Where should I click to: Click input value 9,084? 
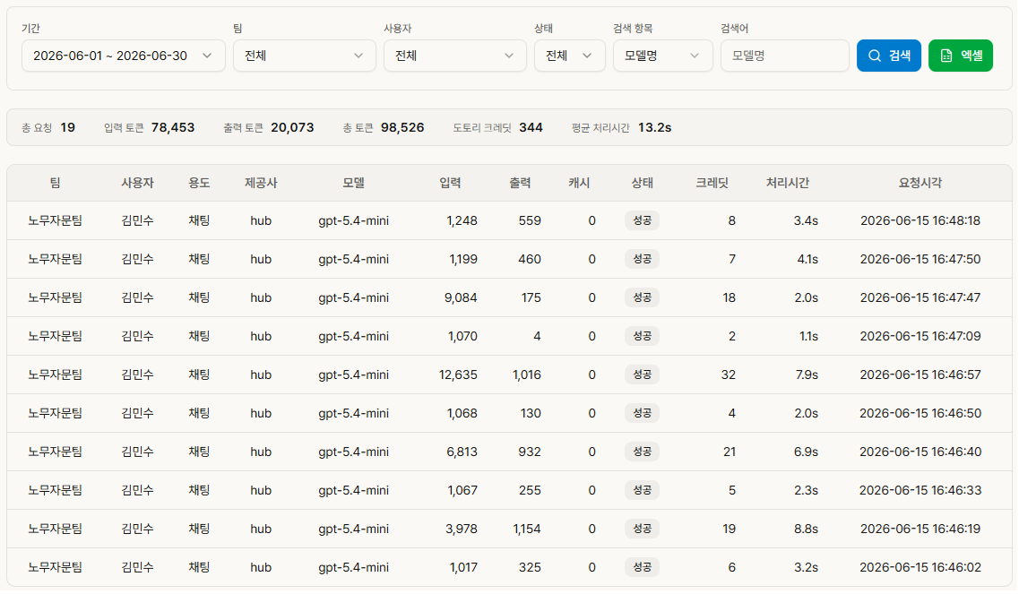461,297
